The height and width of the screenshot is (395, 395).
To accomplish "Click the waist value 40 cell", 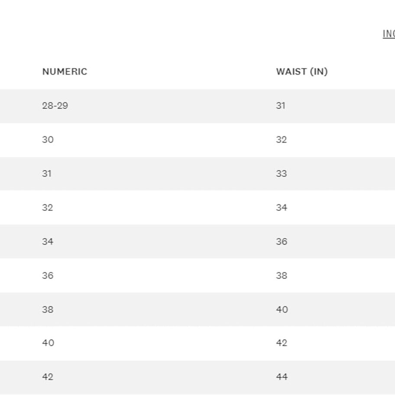I will (282, 310).
